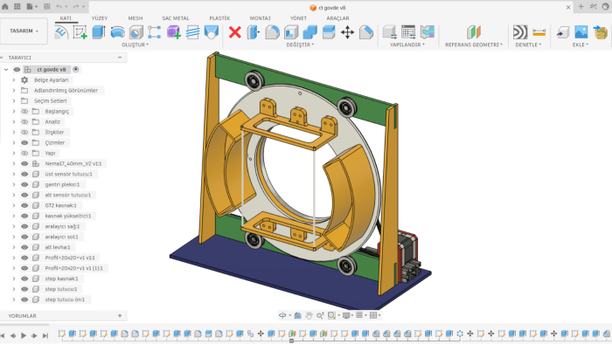Select the Revolve tool

(x=117, y=32)
